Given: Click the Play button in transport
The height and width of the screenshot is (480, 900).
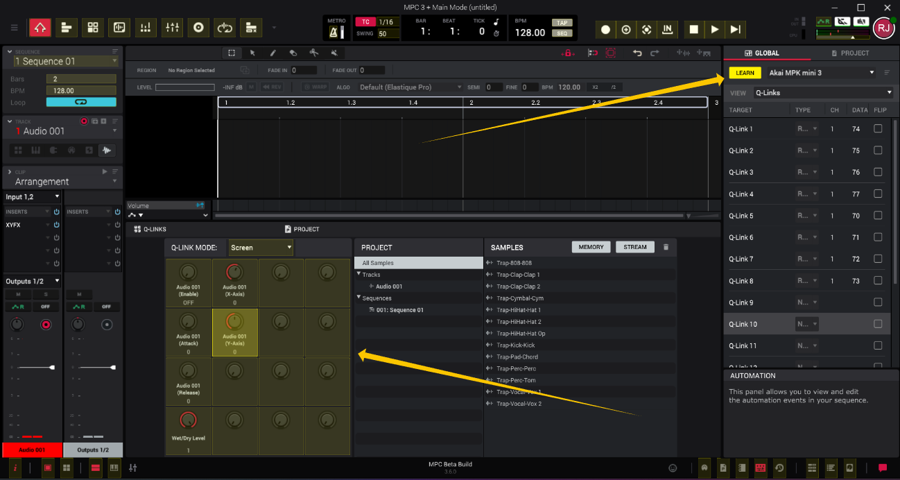Looking at the screenshot, I should (715, 29).
